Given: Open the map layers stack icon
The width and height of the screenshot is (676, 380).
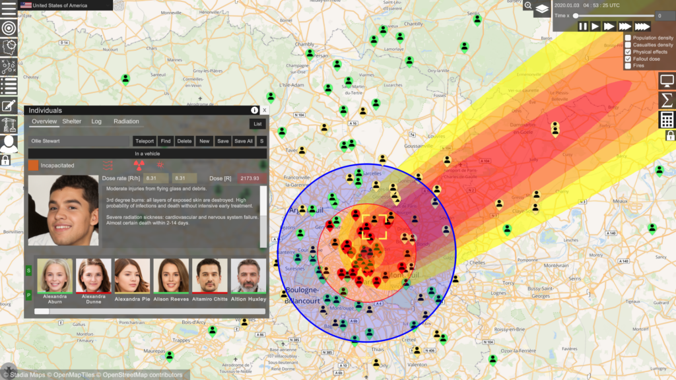Looking at the screenshot, I should [x=541, y=9].
